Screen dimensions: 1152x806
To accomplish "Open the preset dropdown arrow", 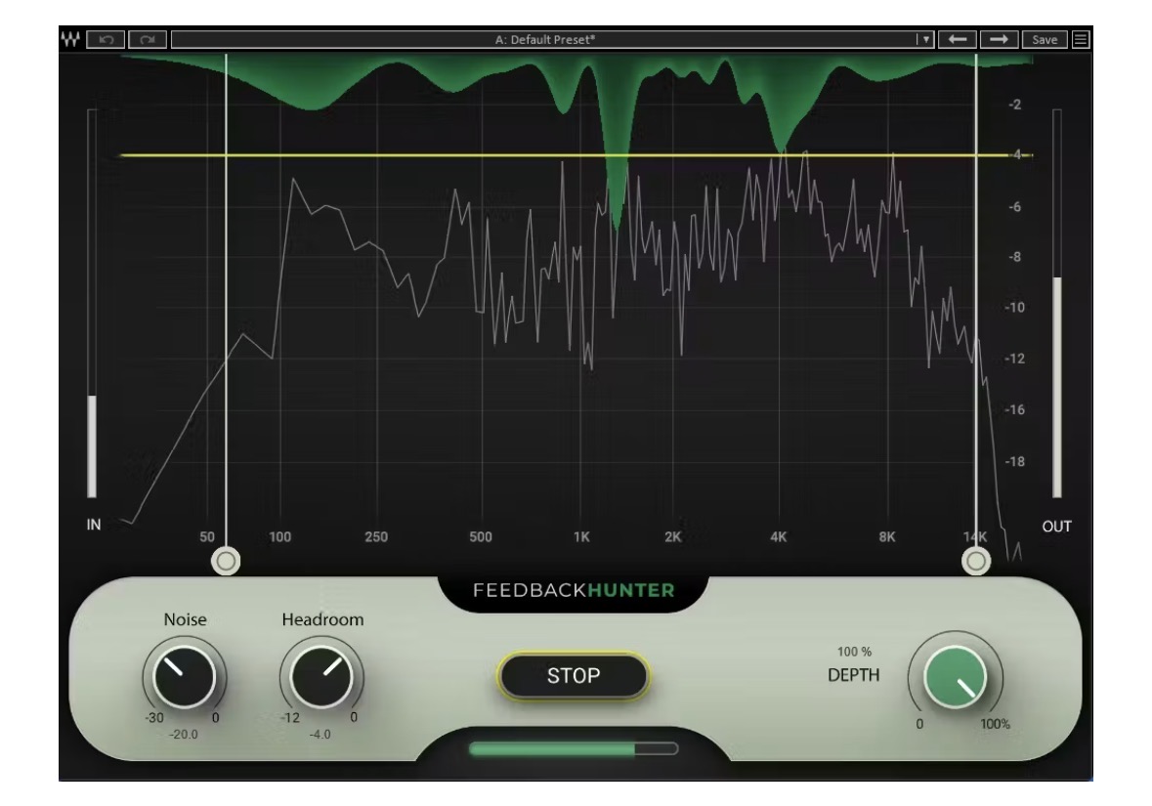I will [x=925, y=40].
